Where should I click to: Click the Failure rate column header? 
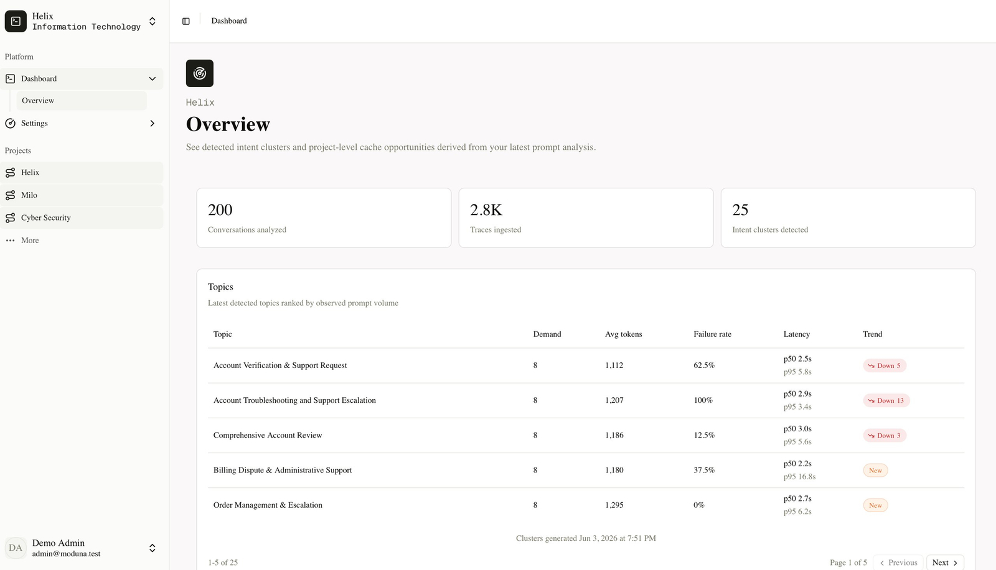712,334
